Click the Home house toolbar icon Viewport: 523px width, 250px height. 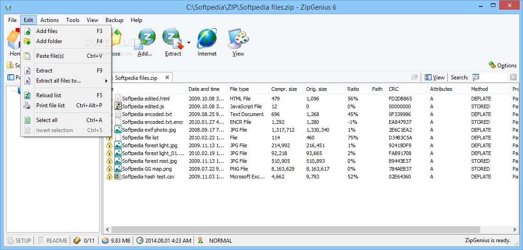pos(15,39)
